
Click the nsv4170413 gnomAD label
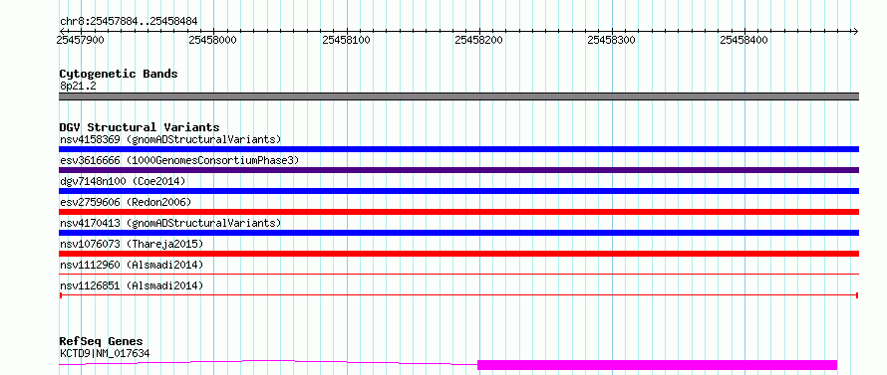[170, 223]
